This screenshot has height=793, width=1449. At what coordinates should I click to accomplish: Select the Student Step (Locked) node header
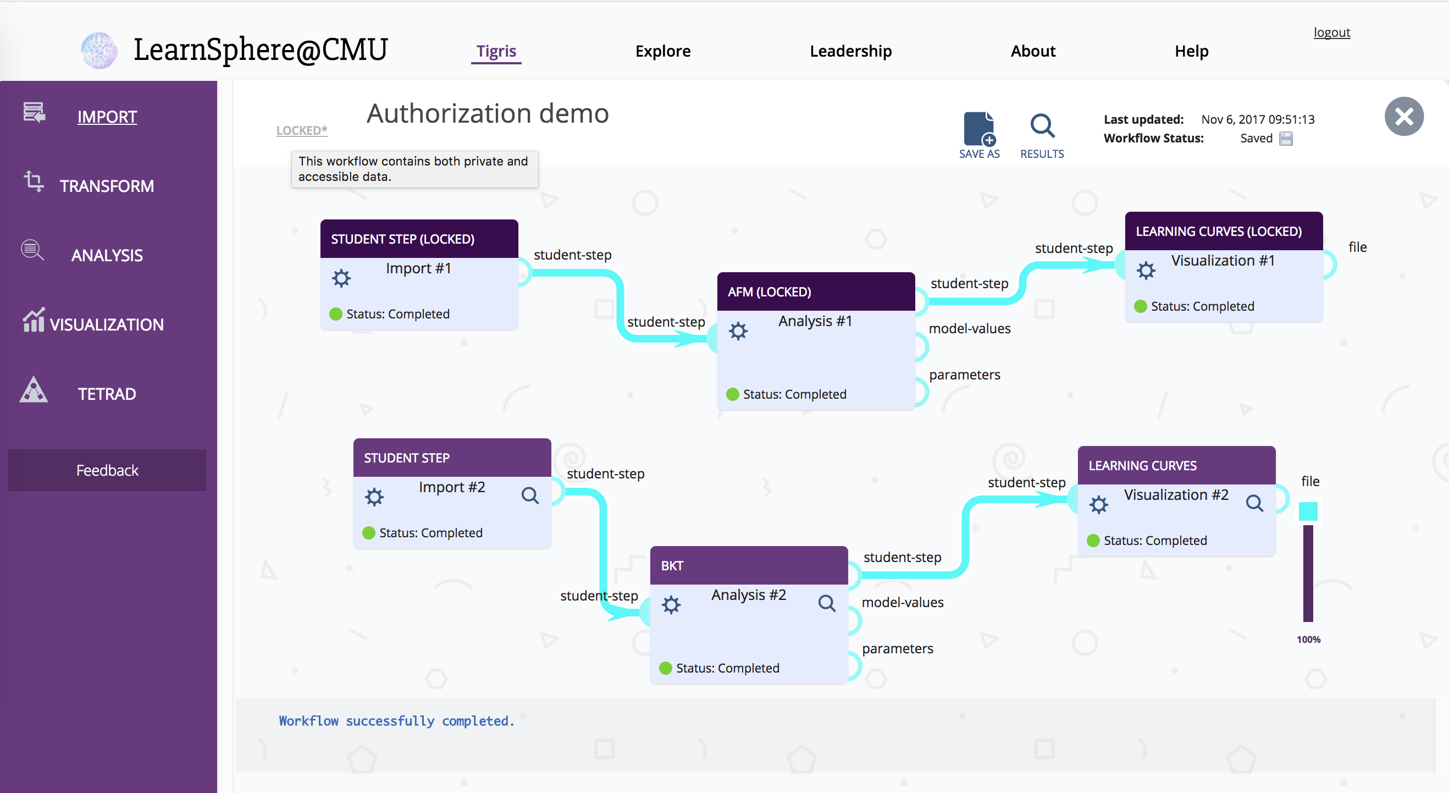[419, 239]
